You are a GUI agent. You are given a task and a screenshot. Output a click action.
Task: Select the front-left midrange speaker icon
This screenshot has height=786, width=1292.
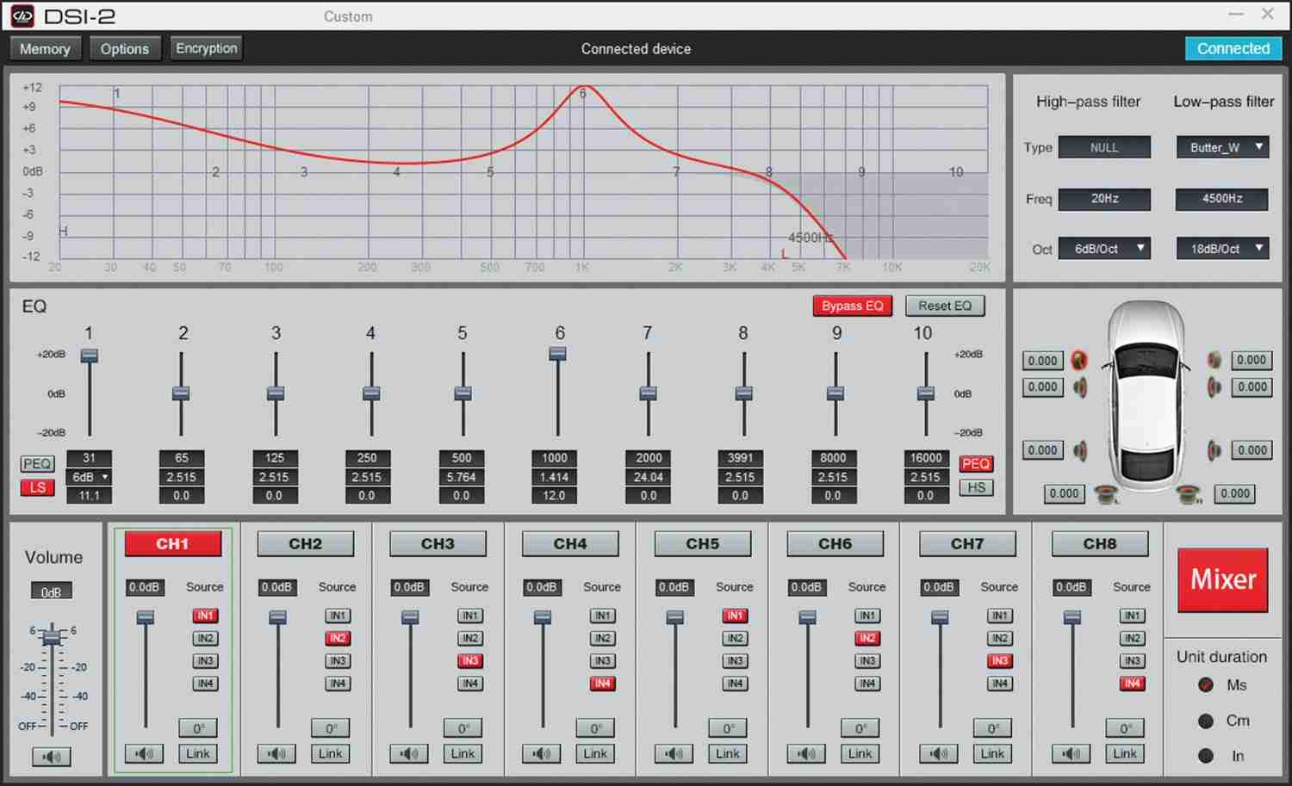[1079, 387]
